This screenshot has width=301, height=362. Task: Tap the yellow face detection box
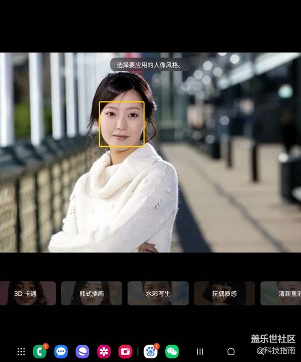pyautogui.click(x=122, y=124)
